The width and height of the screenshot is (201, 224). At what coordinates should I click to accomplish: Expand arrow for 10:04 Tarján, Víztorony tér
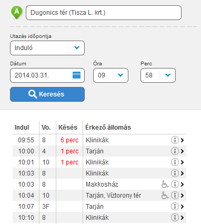coord(182,196)
